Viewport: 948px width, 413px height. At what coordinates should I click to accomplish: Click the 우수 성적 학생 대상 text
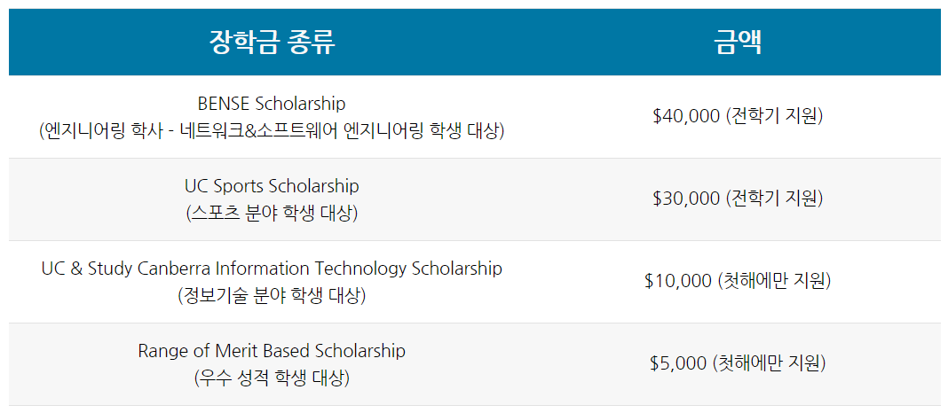coord(272,378)
